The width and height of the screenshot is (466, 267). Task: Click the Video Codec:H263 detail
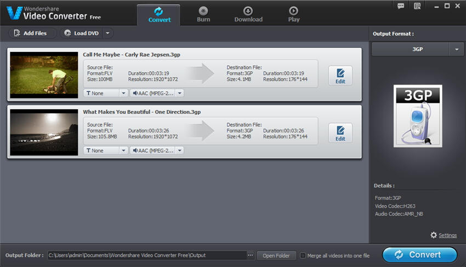click(x=395, y=206)
